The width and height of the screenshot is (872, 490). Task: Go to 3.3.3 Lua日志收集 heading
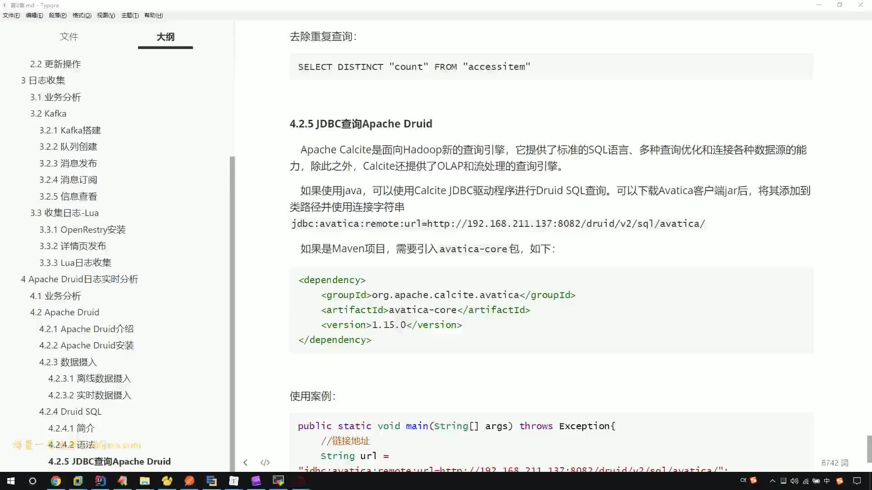tap(75, 263)
